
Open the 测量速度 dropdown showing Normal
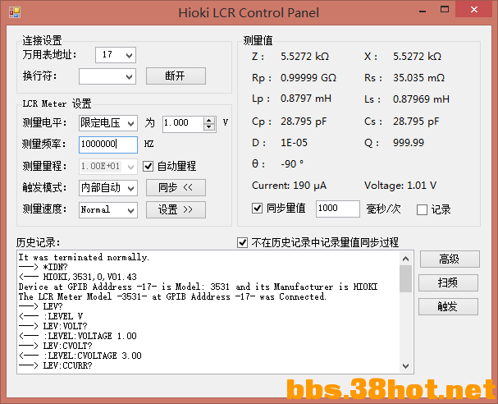click(108, 209)
